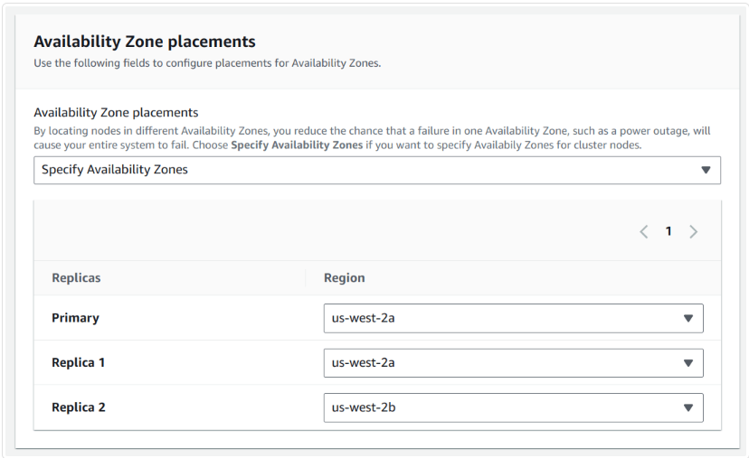
Task: Select page number 1 in pagination
Action: coord(668,232)
